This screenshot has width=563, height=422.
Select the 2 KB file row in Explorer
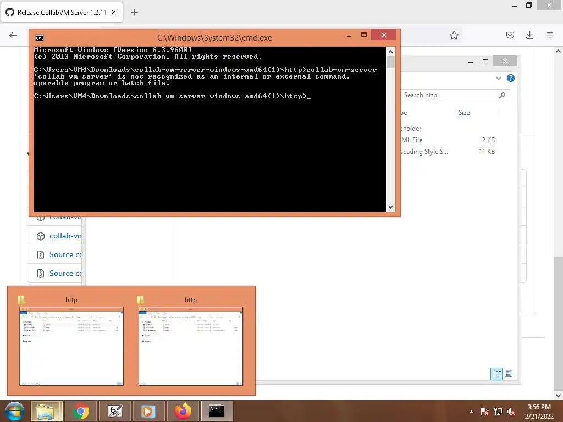[449, 140]
